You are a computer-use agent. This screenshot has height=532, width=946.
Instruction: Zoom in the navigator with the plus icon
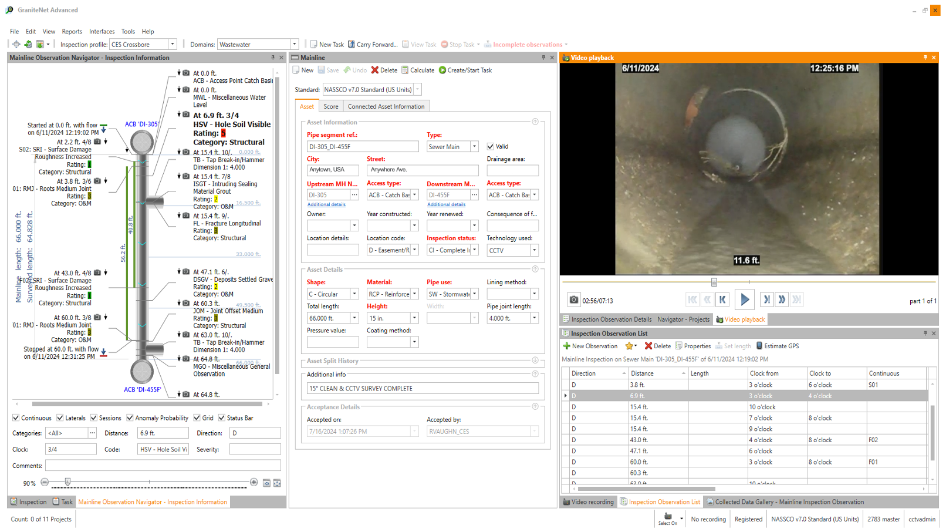point(254,483)
